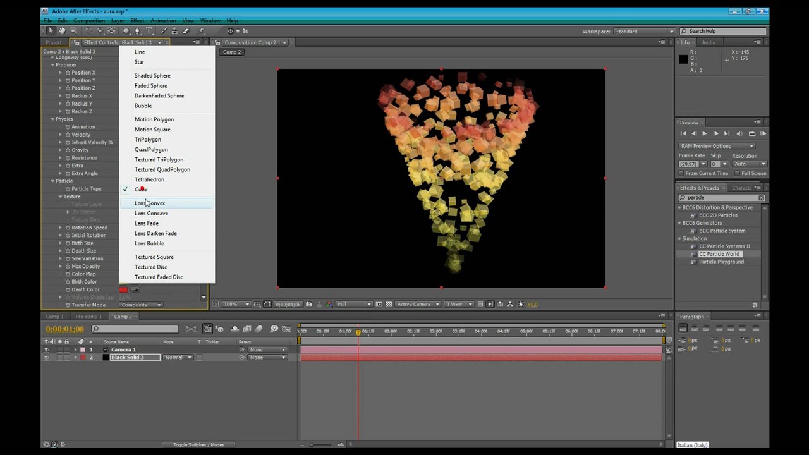
Task: Click the Preview panel play button
Action: pyautogui.click(x=704, y=133)
